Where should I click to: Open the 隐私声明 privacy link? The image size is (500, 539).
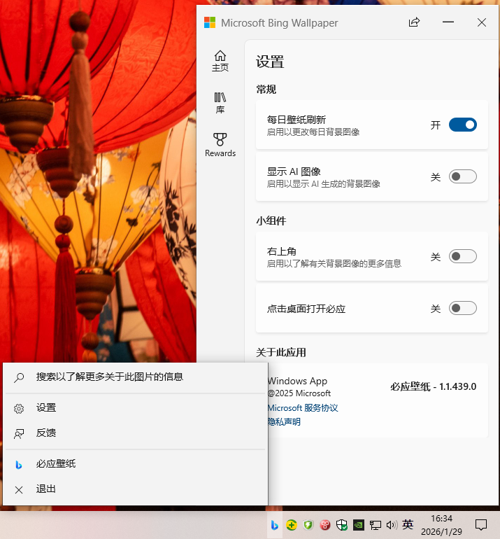[x=284, y=422]
